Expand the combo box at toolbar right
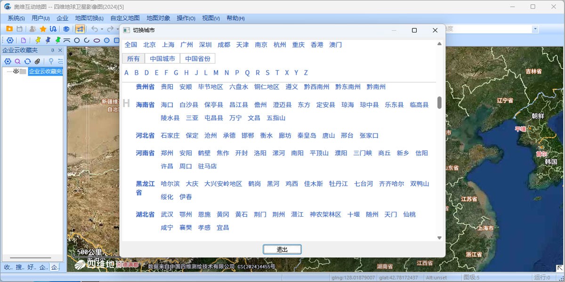 535,29
